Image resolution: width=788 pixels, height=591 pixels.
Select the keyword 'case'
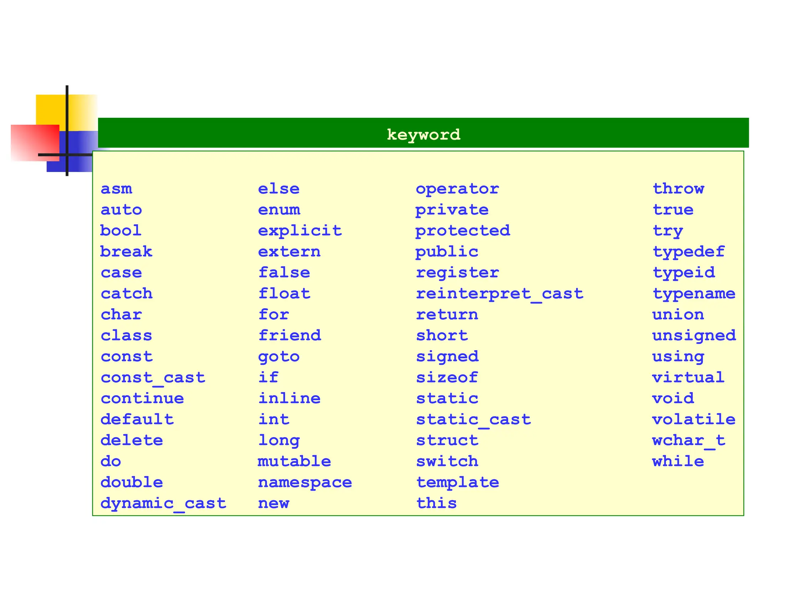point(121,273)
